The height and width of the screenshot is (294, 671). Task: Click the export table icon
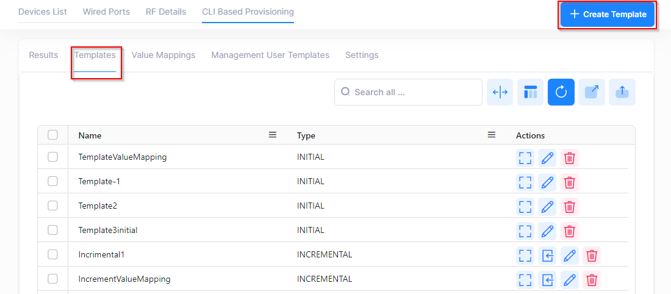click(592, 92)
